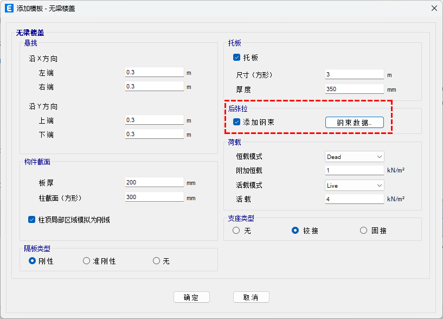Select 无 diaphragm type radio button

(157, 261)
